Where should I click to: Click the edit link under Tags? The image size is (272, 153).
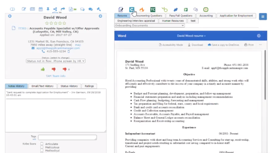(x=34, y=139)
